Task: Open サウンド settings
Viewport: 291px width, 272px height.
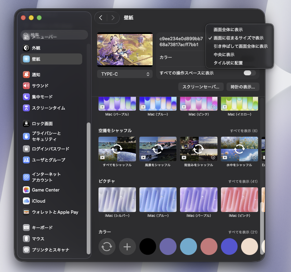Action: (x=40, y=86)
